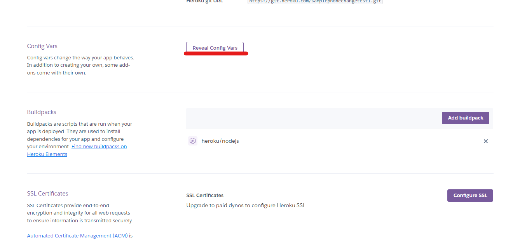Select the heroku/nodejs buildpack name

coord(220,141)
